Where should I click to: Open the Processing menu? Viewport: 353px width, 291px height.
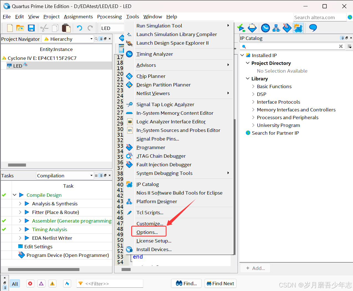point(109,17)
